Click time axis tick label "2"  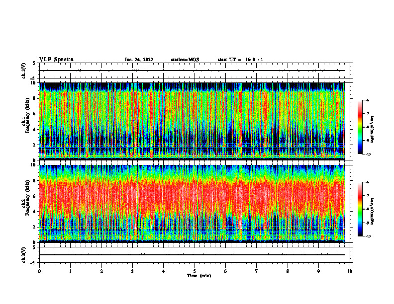[x=101, y=271]
